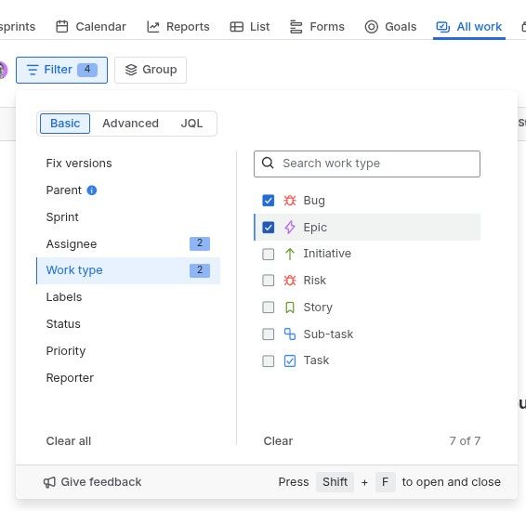Click the Sub-task type icon
Viewport: 526px width, 511px height.
(290, 334)
